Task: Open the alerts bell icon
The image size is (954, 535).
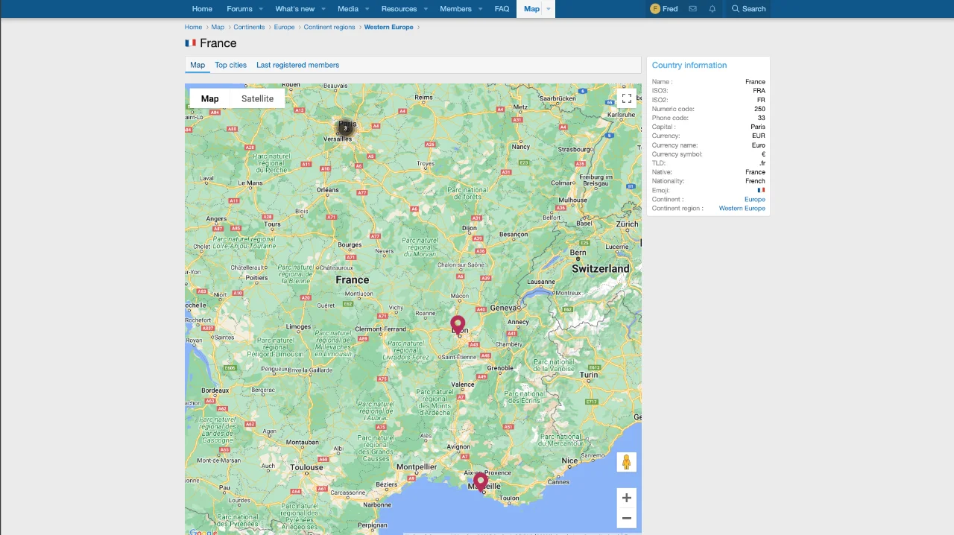Action: tap(713, 9)
